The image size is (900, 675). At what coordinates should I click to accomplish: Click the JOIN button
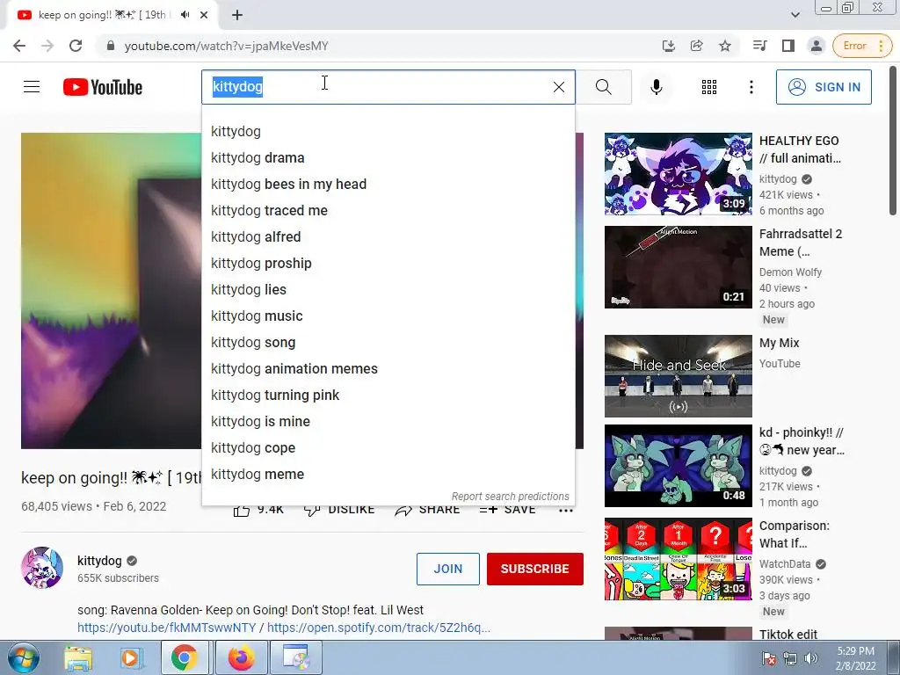point(447,569)
